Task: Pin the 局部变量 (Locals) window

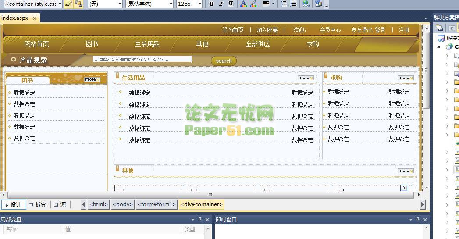Action: click(x=200, y=219)
